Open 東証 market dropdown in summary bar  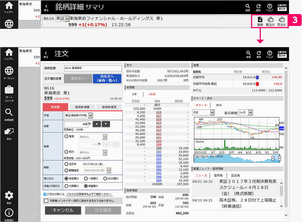pos(62,19)
